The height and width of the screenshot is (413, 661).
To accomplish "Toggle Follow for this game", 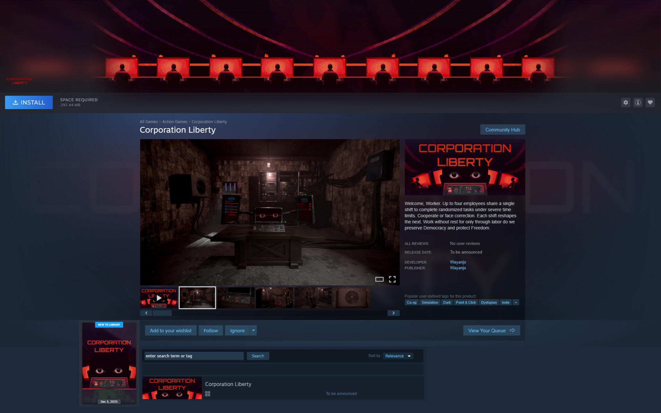I will [210, 330].
